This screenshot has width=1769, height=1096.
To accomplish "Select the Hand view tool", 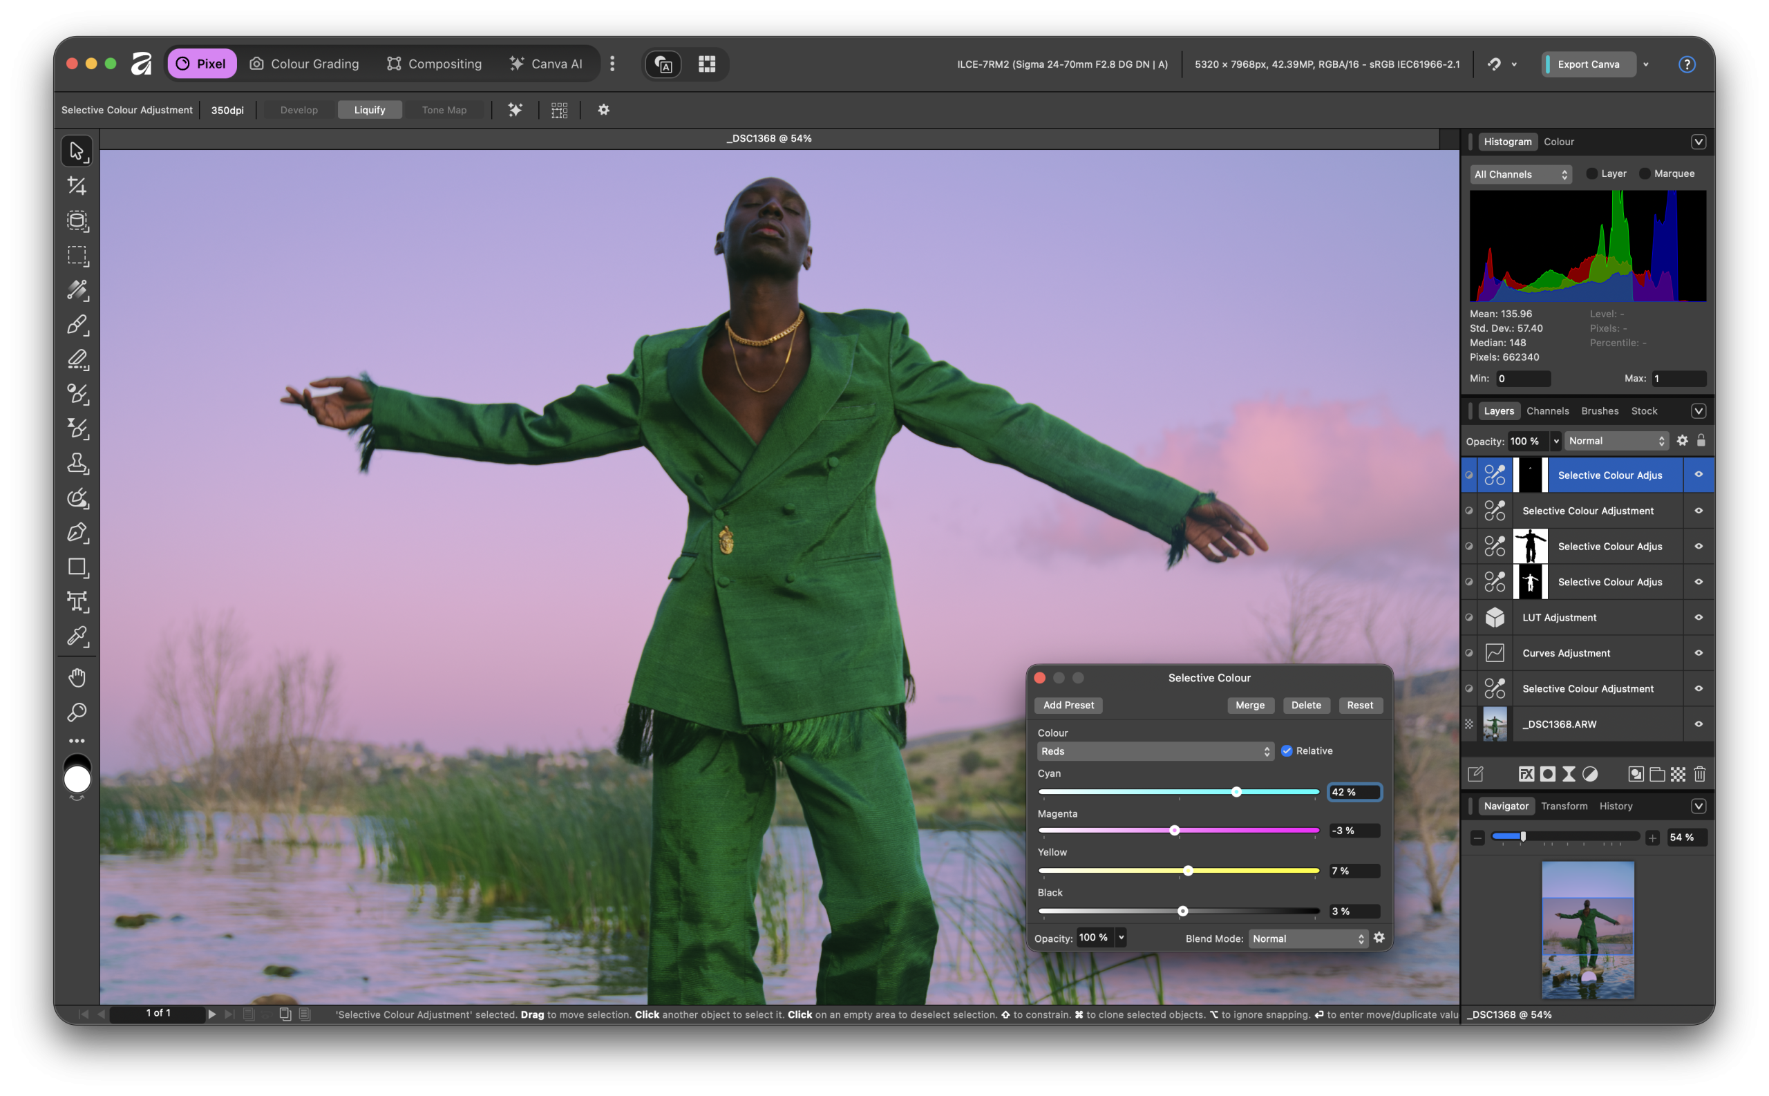I will [77, 677].
